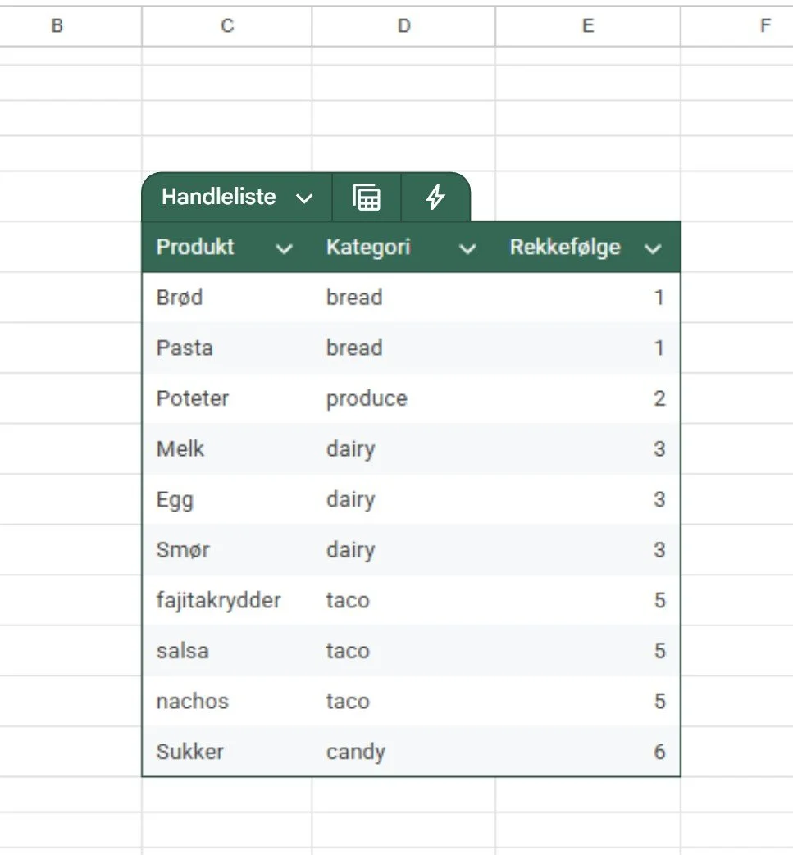Select the fajitakrydder cell
793x855 pixels.
click(x=227, y=600)
